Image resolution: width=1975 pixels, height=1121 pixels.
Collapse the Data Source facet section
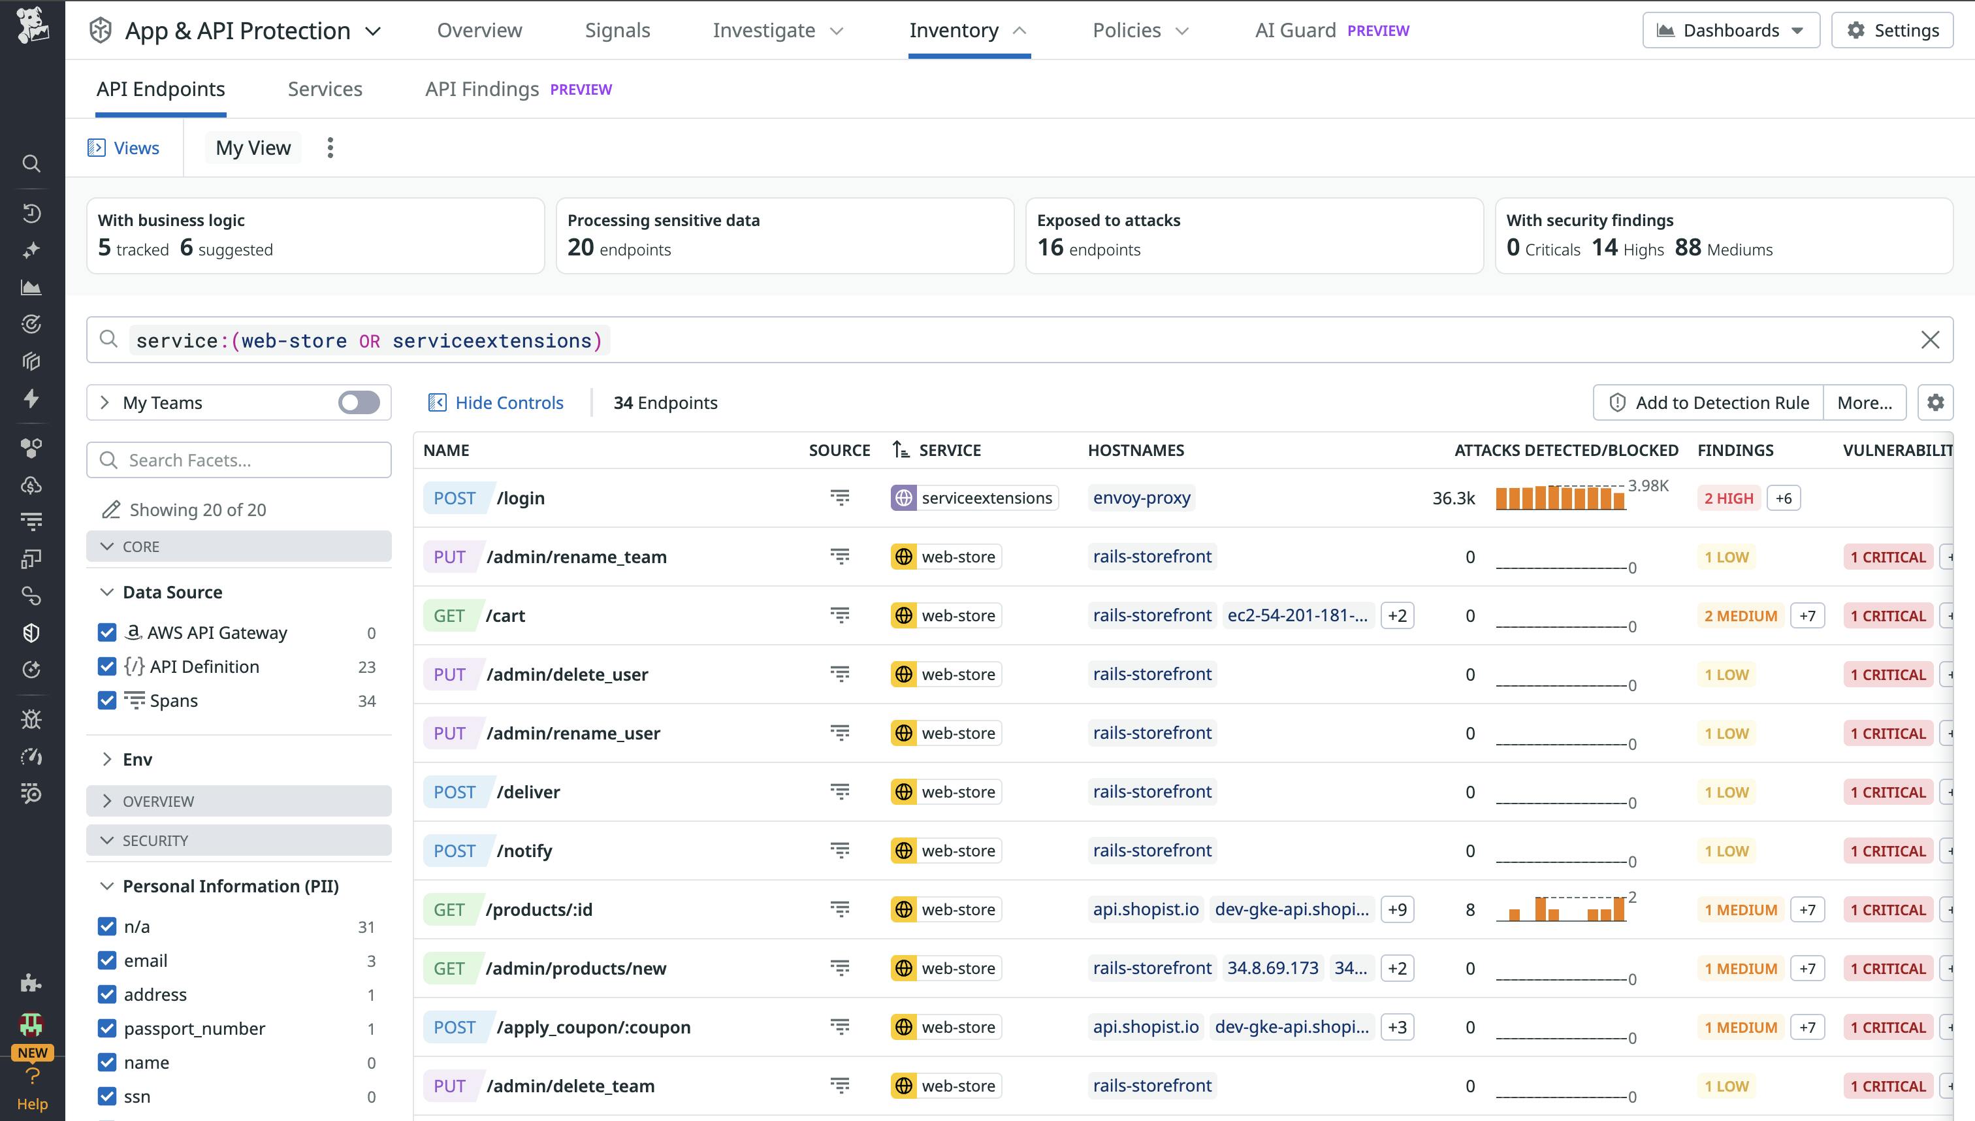coord(108,591)
